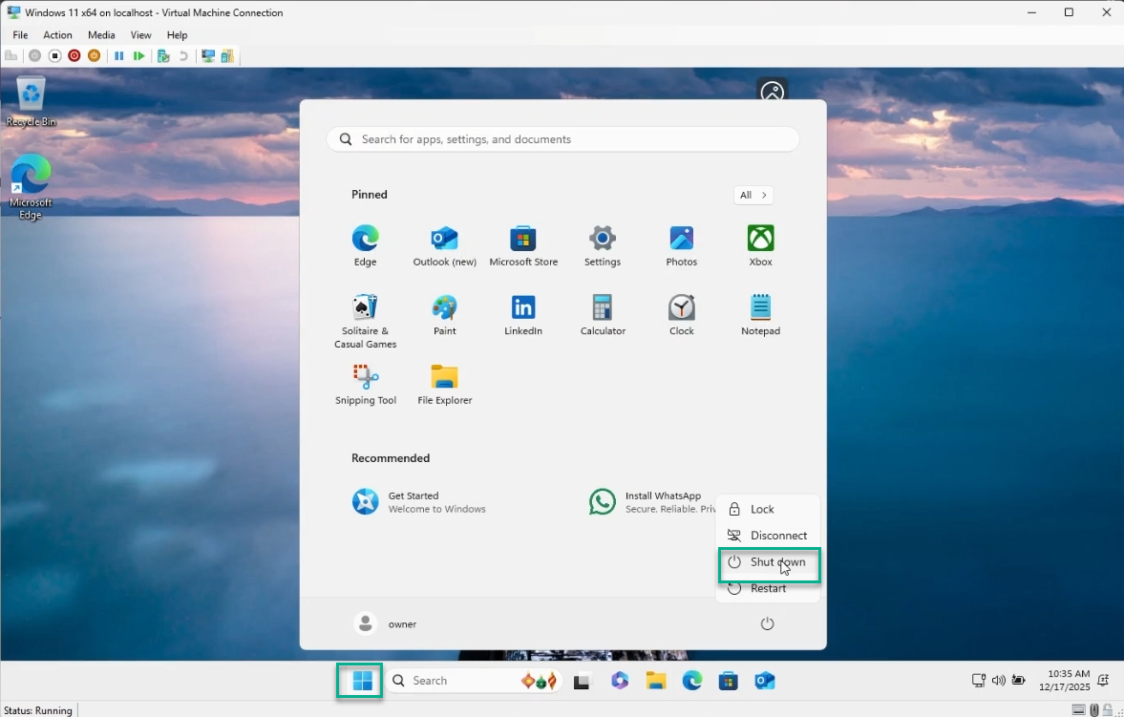1124x717 pixels.
Task: Open the Media menu
Action: (101, 35)
